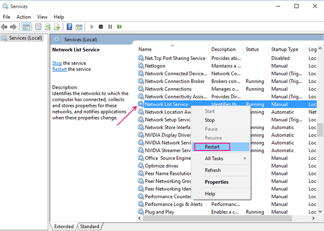Click gear icon beside Network Connections
Image resolution: width=324 pixels, height=231 pixels.
pos(141,89)
